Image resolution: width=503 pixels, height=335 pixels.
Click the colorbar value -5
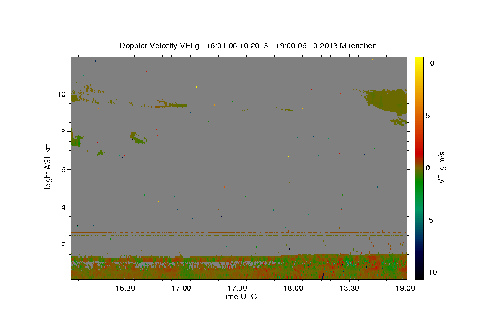pyautogui.click(x=429, y=220)
